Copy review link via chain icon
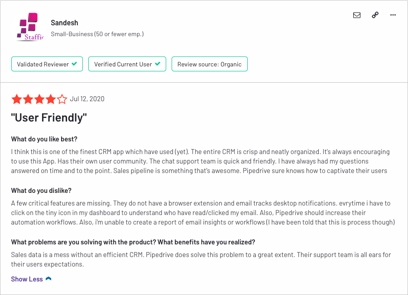 [x=375, y=15]
